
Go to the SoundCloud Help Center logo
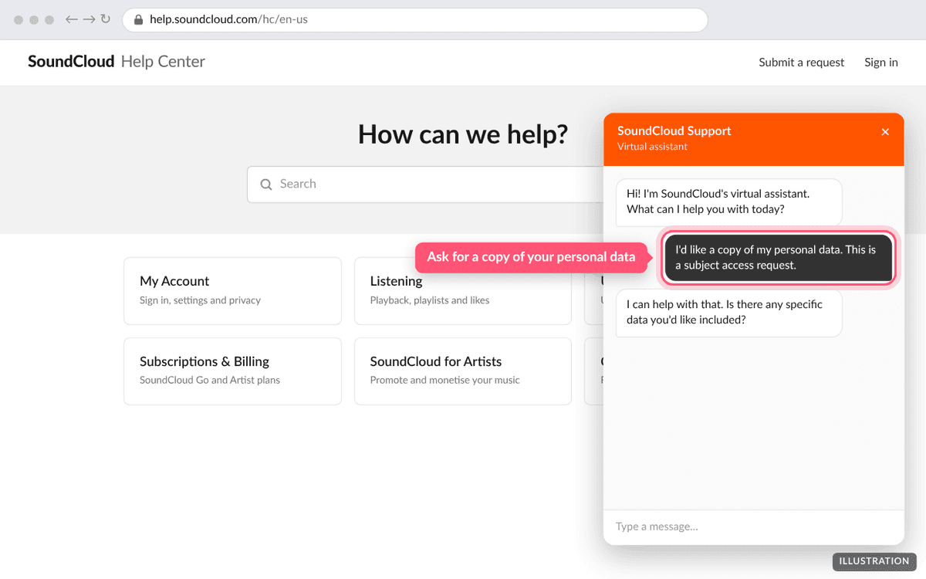pyautogui.click(x=117, y=62)
